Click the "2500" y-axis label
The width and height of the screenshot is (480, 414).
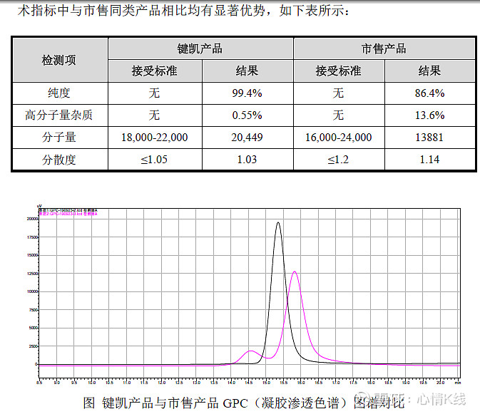click(x=33, y=346)
